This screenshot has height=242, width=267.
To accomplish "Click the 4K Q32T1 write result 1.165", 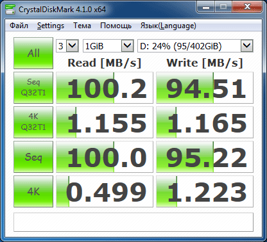I will 205,122.
